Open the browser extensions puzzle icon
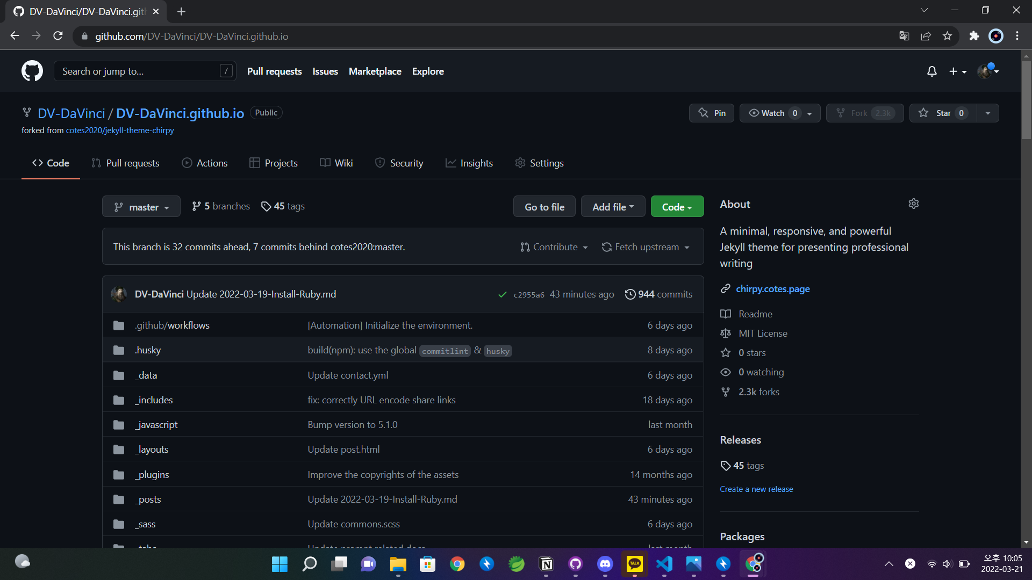Image resolution: width=1032 pixels, height=580 pixels. [974, 36]
